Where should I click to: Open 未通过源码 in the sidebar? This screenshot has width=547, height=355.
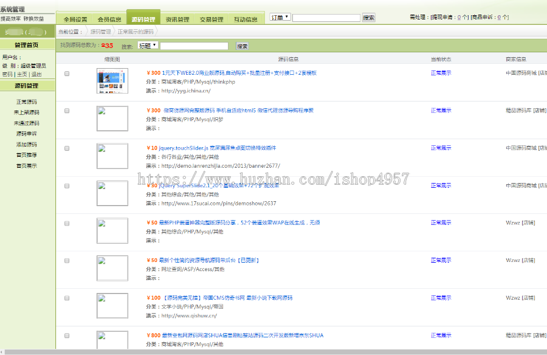tap(27, 123)
